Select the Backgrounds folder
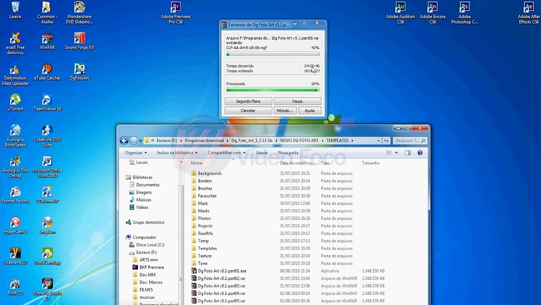The width and height of the screenshot is (541, 305). (210, 173)
